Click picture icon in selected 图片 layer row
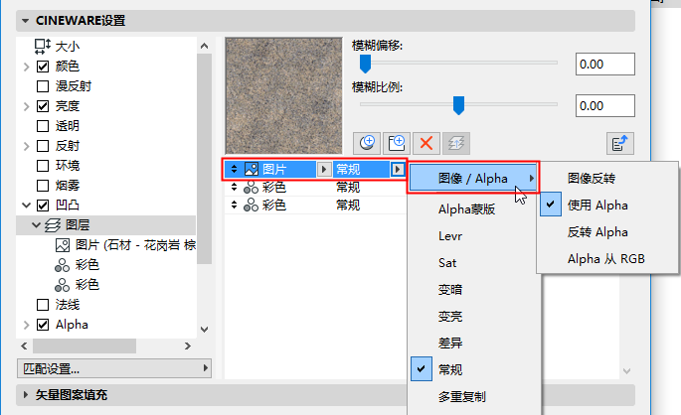The image size is (681, 415). click(x=252, y=169)
